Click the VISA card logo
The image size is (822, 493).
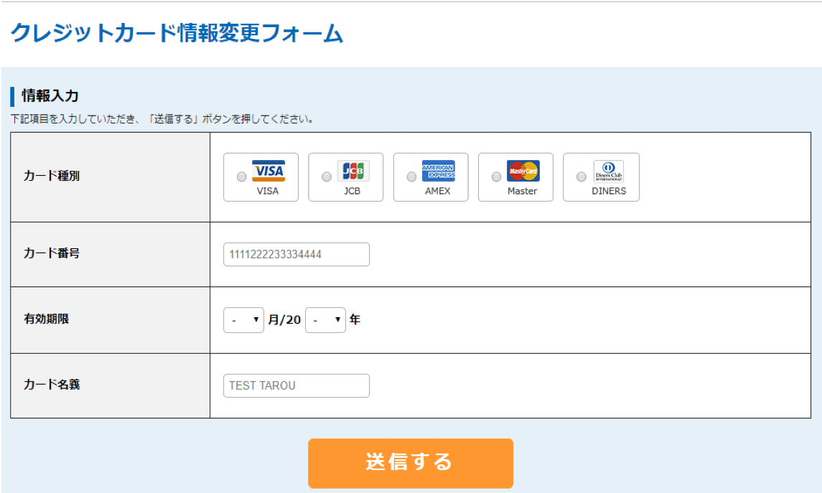pos(268,171)
